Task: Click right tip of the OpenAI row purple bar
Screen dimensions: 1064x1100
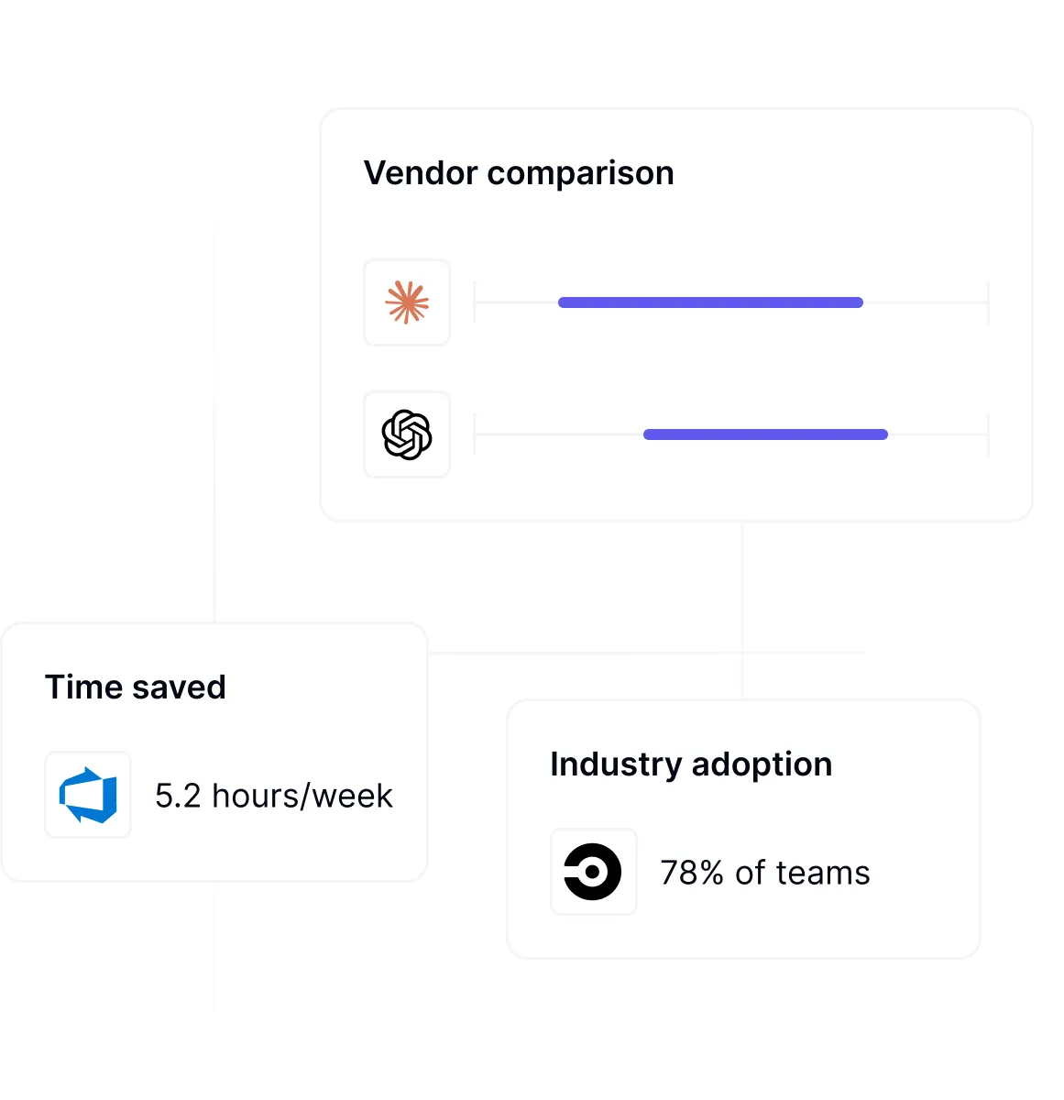Action: 884,434
